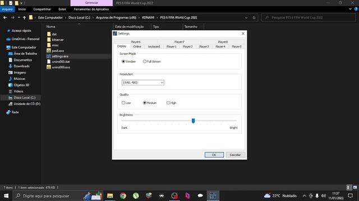
Task: Open the Resolution dropdown list
Action: [x=143, y=83]
